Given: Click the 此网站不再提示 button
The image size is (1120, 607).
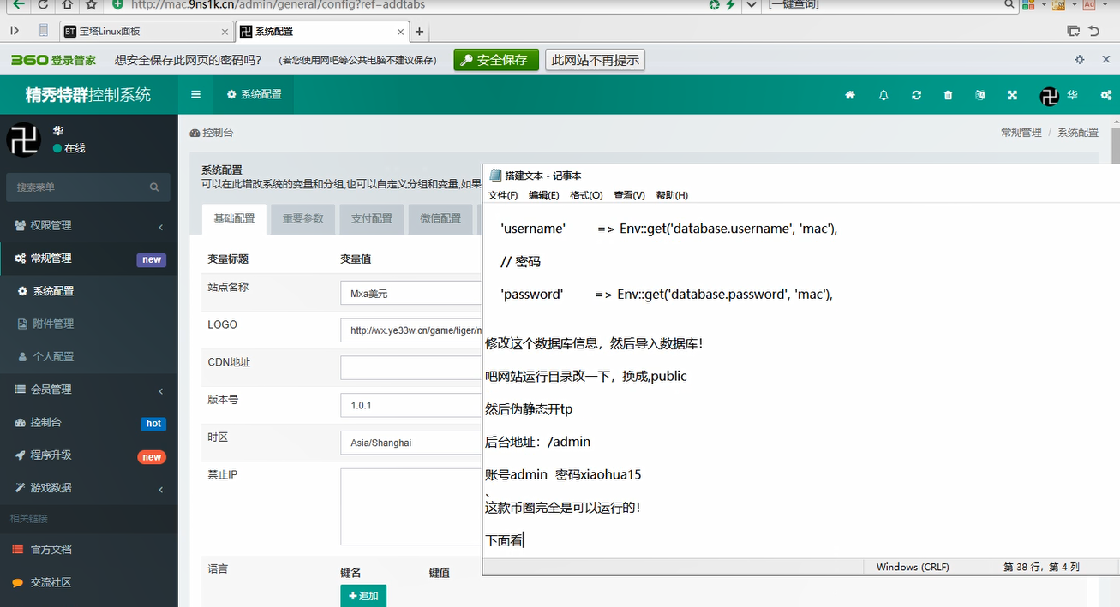Looking at the screenshot, I should pyautogui.click(x=595, y=60).
